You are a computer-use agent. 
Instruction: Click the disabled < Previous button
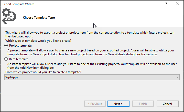pyautogui.click(x=95, y=104)
